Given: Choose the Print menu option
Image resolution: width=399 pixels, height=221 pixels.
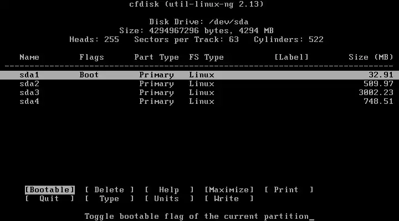Looking at the screenshot, I should [289, 190].
